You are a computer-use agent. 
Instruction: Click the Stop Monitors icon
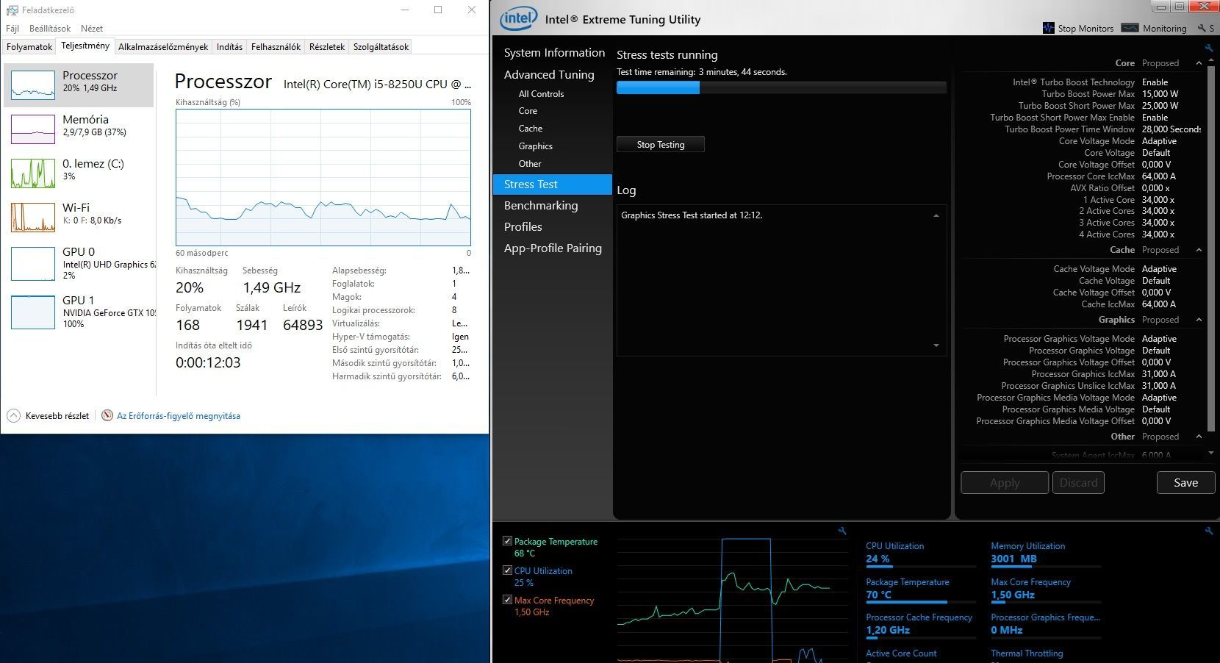pos(1049,28)
